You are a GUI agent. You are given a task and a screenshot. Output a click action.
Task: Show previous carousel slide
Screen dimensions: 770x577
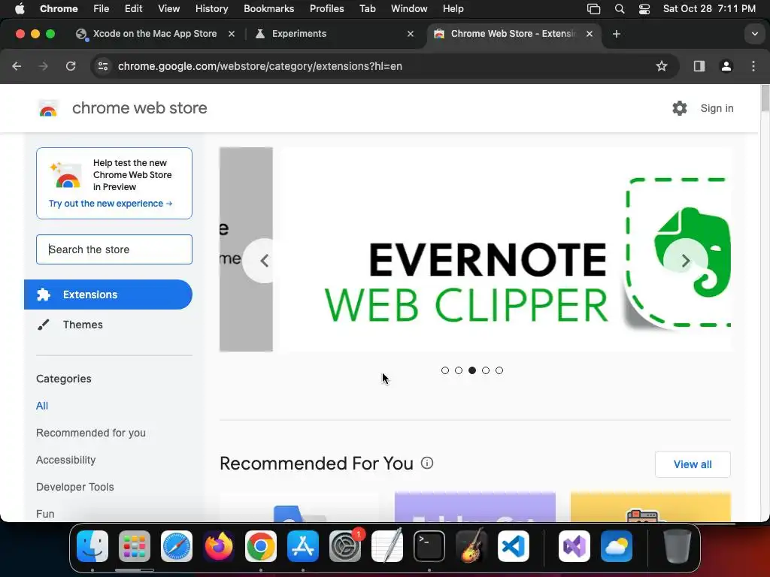tap(264, 261)
